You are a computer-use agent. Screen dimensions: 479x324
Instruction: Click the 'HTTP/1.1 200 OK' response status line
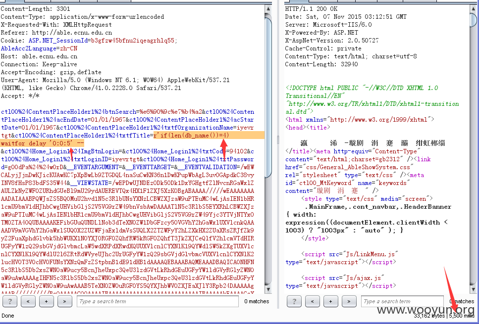click(311, 9)
